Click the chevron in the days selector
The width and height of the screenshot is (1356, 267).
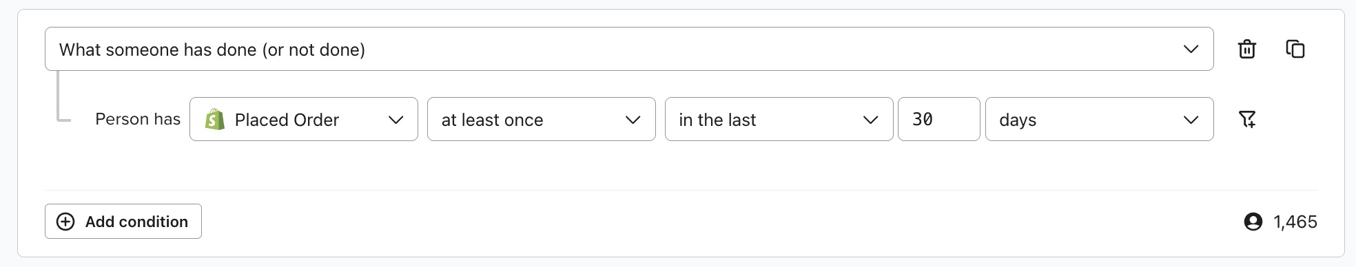click(1191, 120)
